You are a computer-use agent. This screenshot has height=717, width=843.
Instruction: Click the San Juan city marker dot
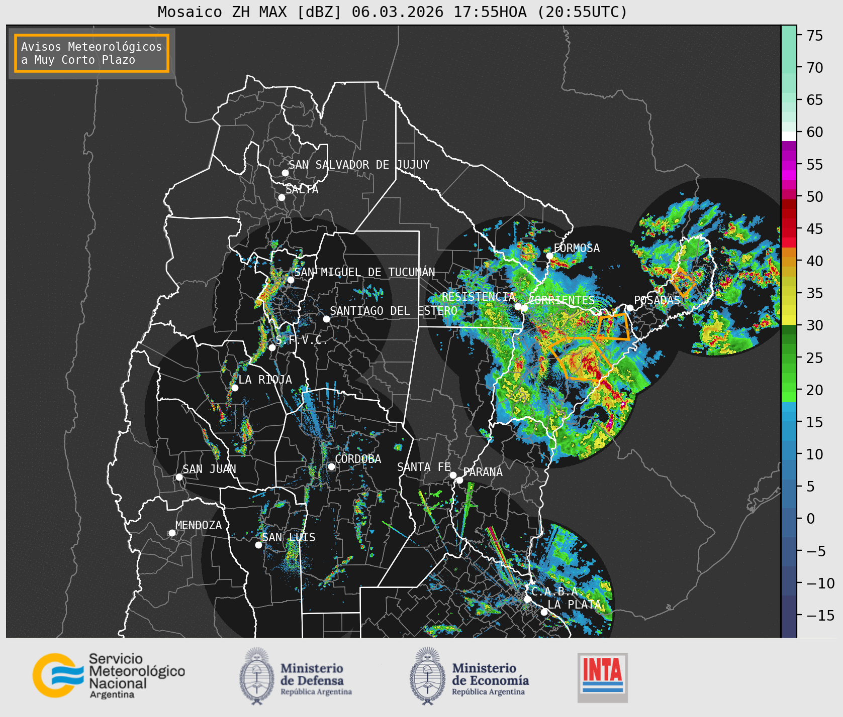click(x=179, y=477)
